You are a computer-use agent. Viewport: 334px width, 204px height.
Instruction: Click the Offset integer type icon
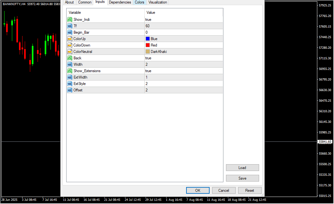70,90
